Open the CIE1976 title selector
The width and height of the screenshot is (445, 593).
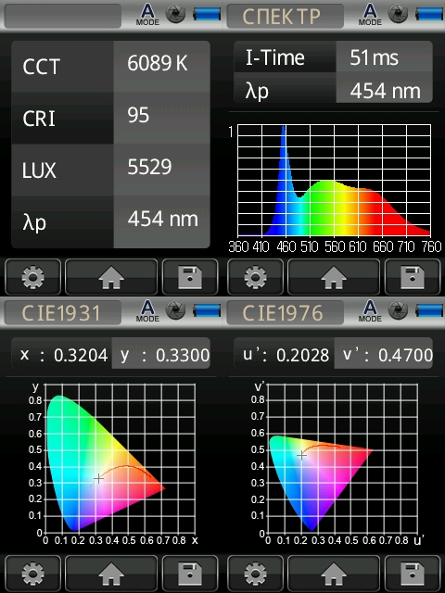(286, 313)
